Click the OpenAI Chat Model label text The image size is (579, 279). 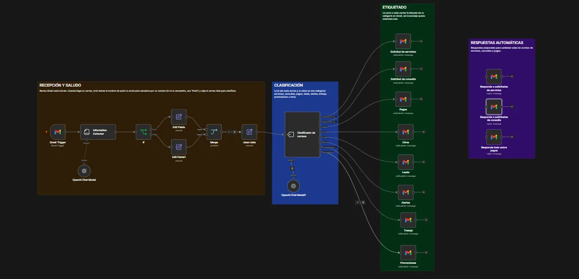pyautogui.click(x=84, y=180)
